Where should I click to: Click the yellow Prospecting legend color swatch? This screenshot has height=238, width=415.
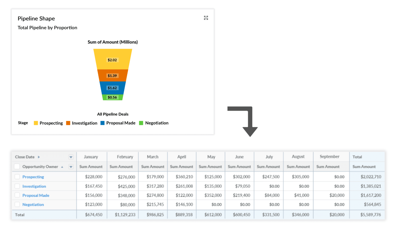[35, 123]
